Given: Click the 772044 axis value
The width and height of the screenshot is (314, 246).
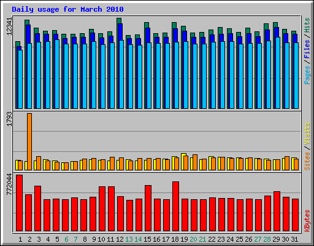Looking at the screenshot, I should click(x=9, y=184).
